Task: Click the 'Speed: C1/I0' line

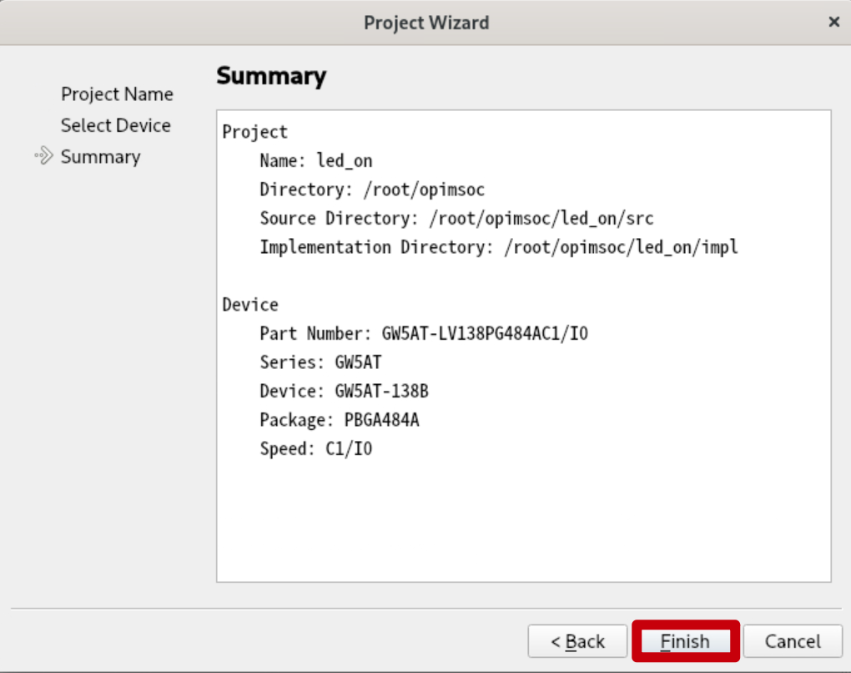Action: tap(316, 448)
